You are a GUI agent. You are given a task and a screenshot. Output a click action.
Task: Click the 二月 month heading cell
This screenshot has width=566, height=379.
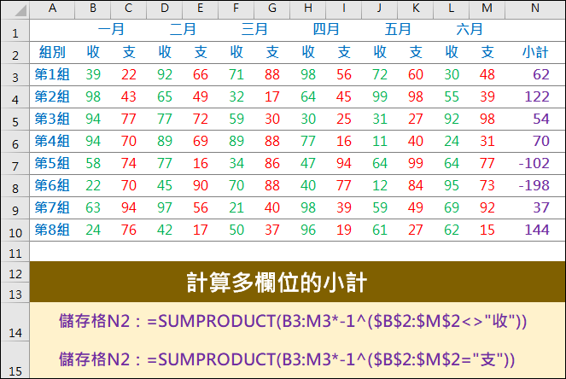click(x=183, y=30)
